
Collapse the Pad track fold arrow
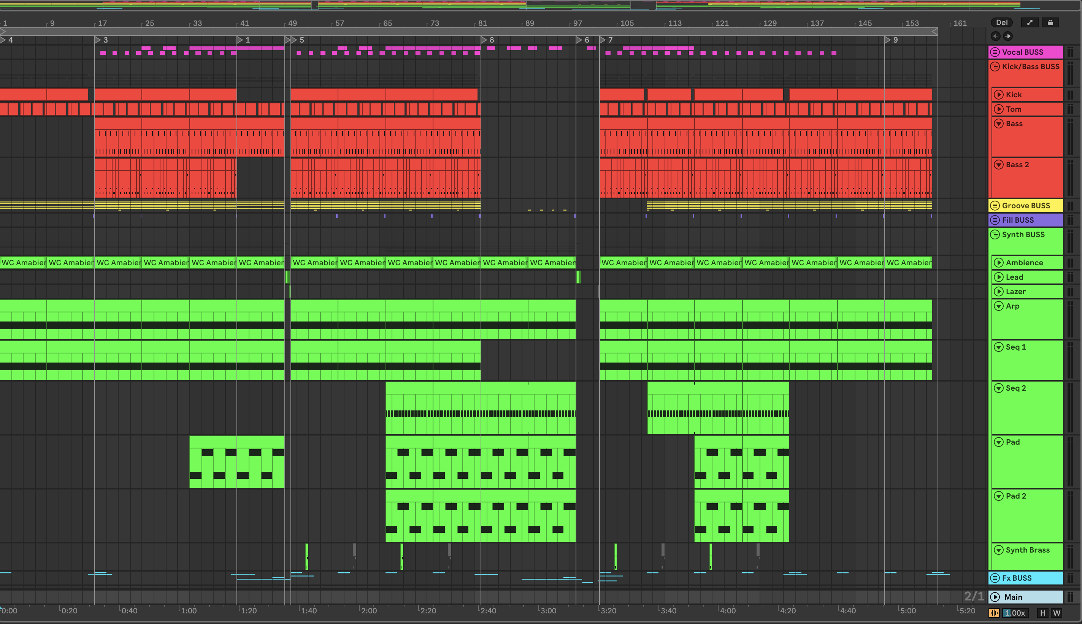pyautogui.click(x=999, y=442)
